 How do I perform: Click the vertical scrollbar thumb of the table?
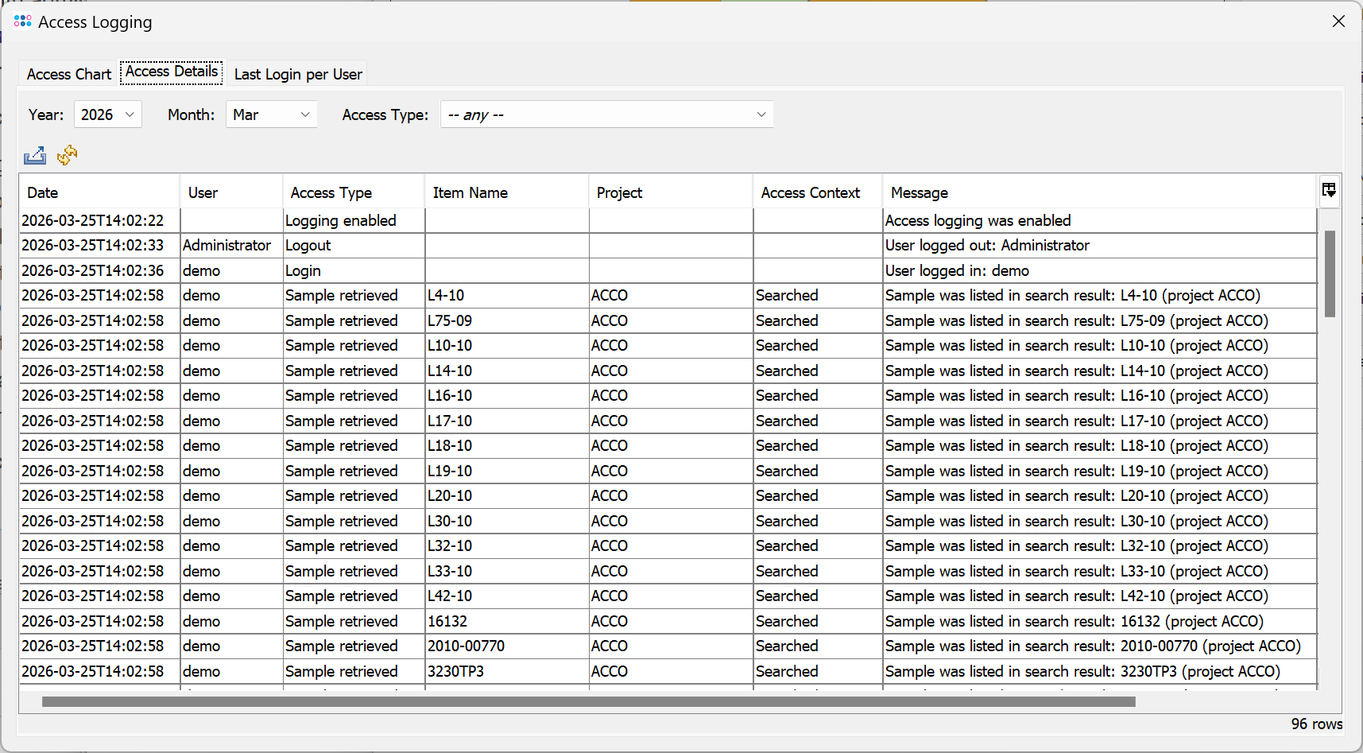(x=1330, y=274)
